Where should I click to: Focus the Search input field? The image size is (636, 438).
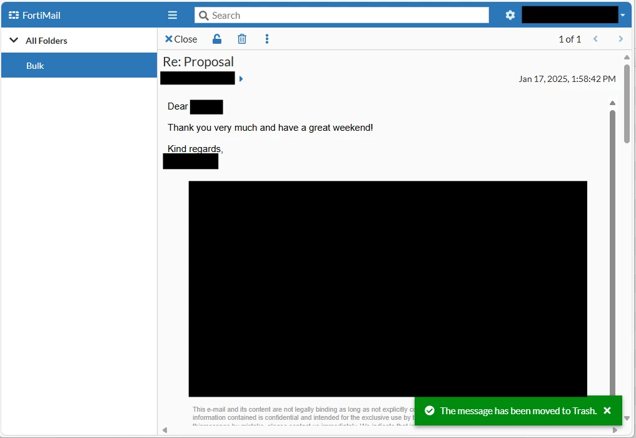(341, 16)
